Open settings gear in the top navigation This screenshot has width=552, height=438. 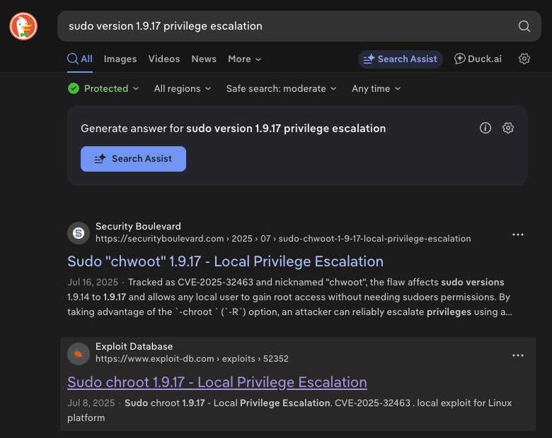[x=524, y=59]
